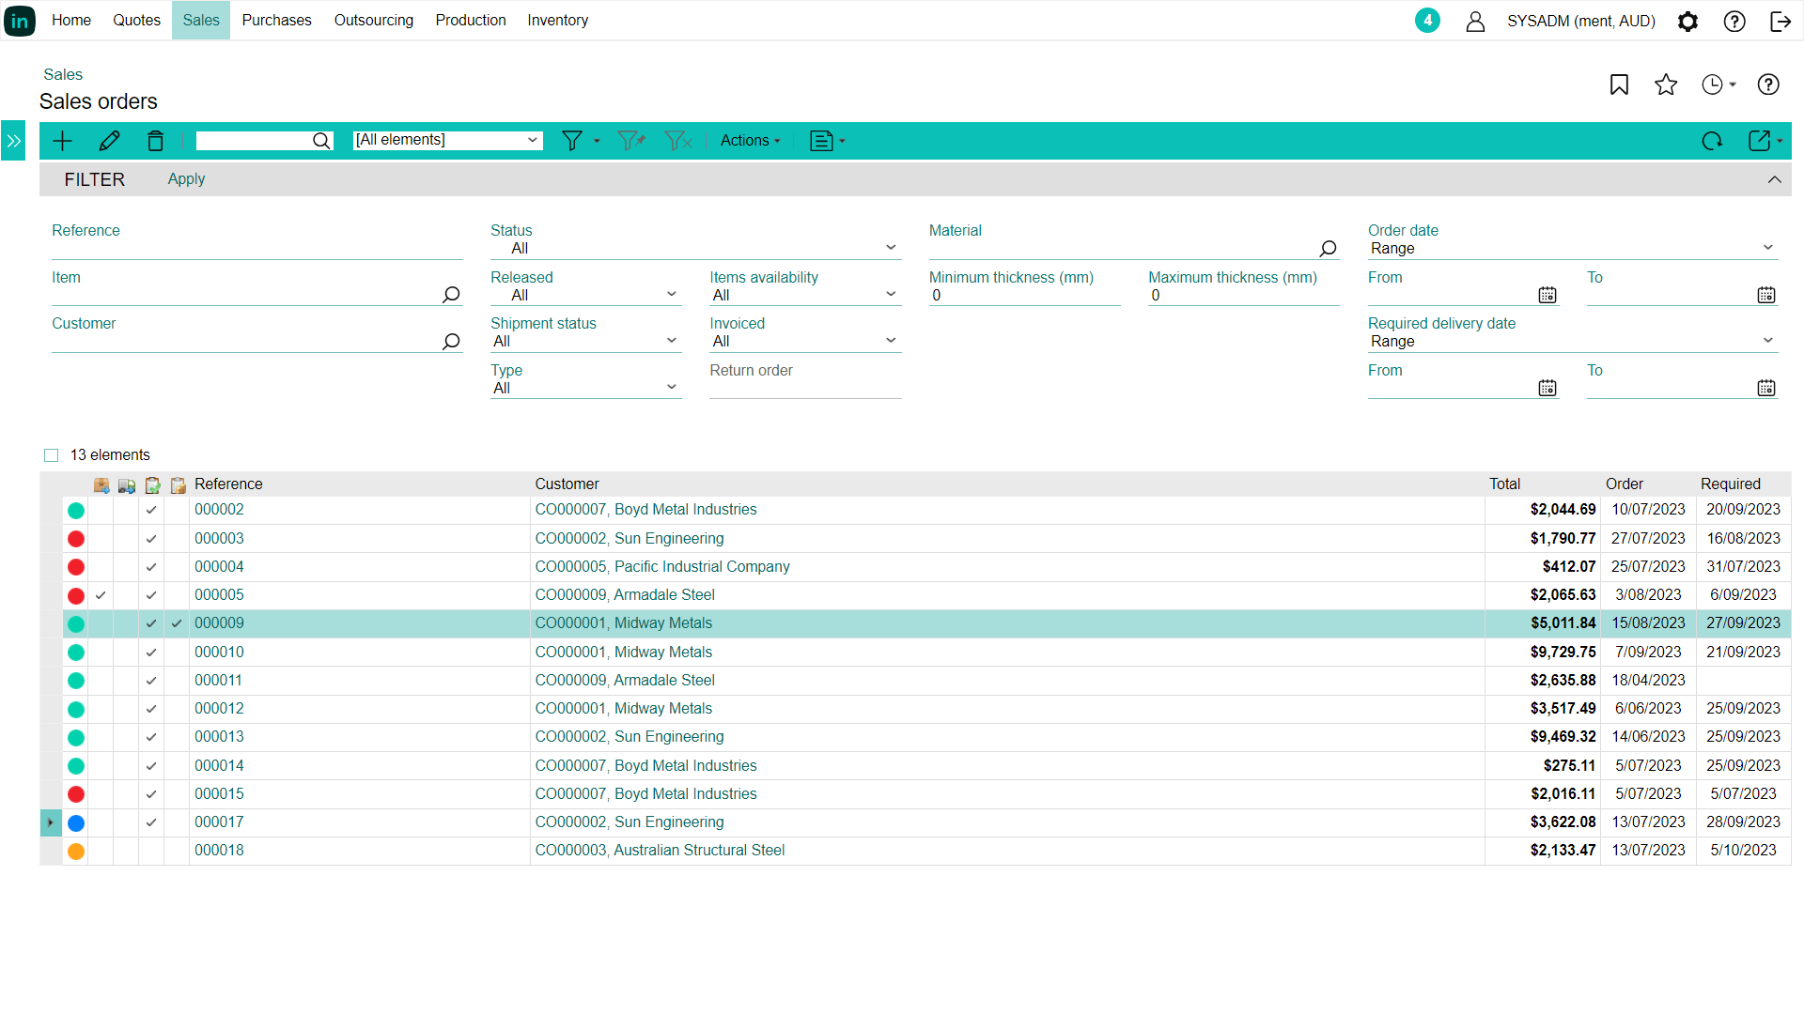The height and width of the screenshot is (1014, 1804).
Task: Open the Purchases menu
Action: (276, 21)
